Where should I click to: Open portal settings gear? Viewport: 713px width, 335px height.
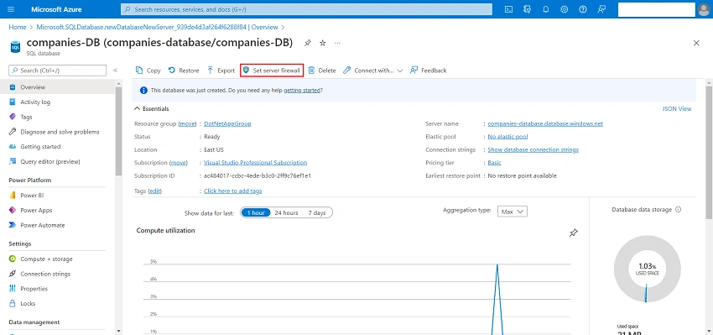(x=565, y=9)
